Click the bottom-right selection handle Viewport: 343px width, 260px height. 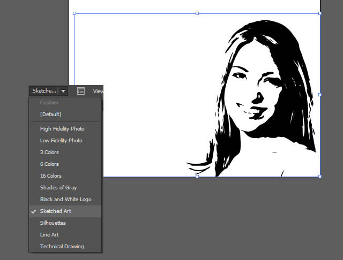tap(320, 176)
